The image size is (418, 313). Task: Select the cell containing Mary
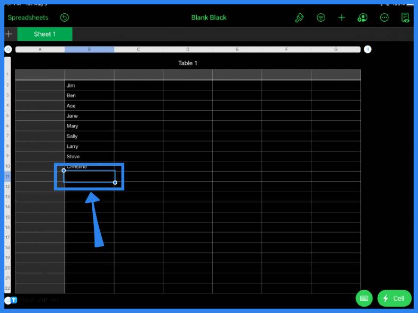89,126
